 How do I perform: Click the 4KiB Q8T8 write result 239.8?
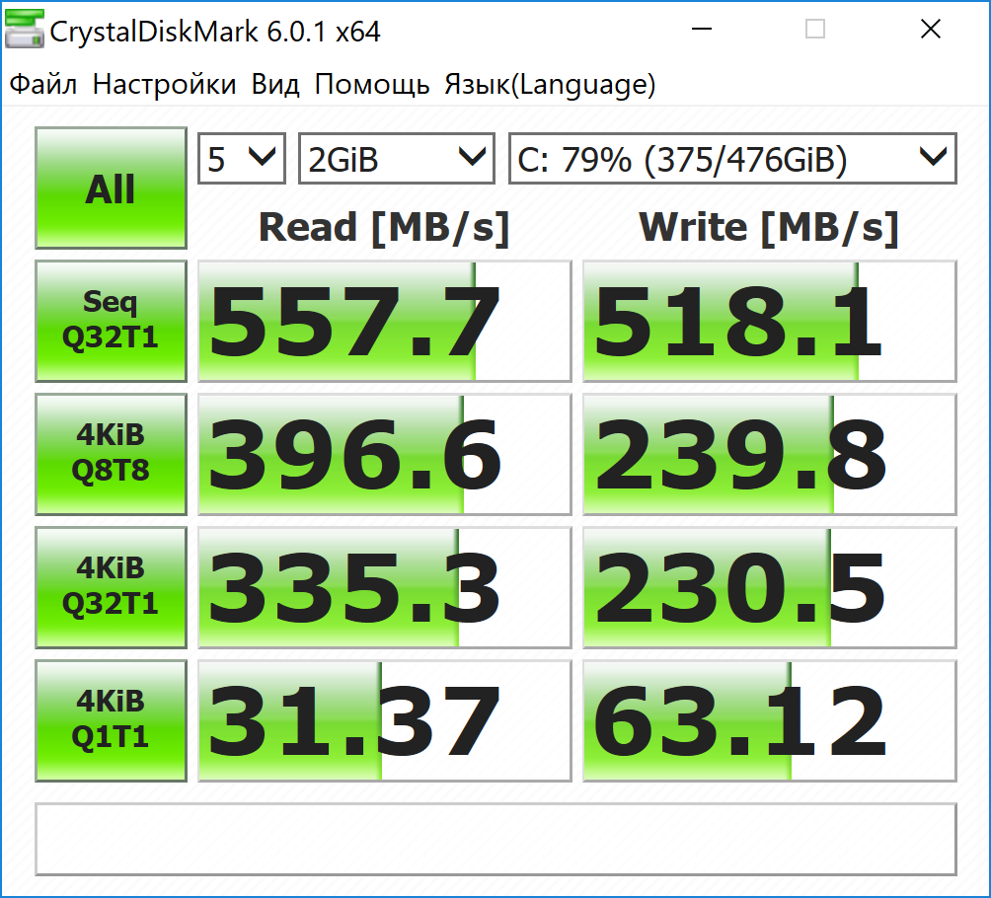point(769,454)
